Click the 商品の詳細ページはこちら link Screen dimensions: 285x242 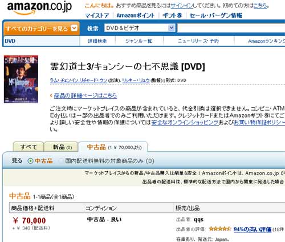pos(85,95)
